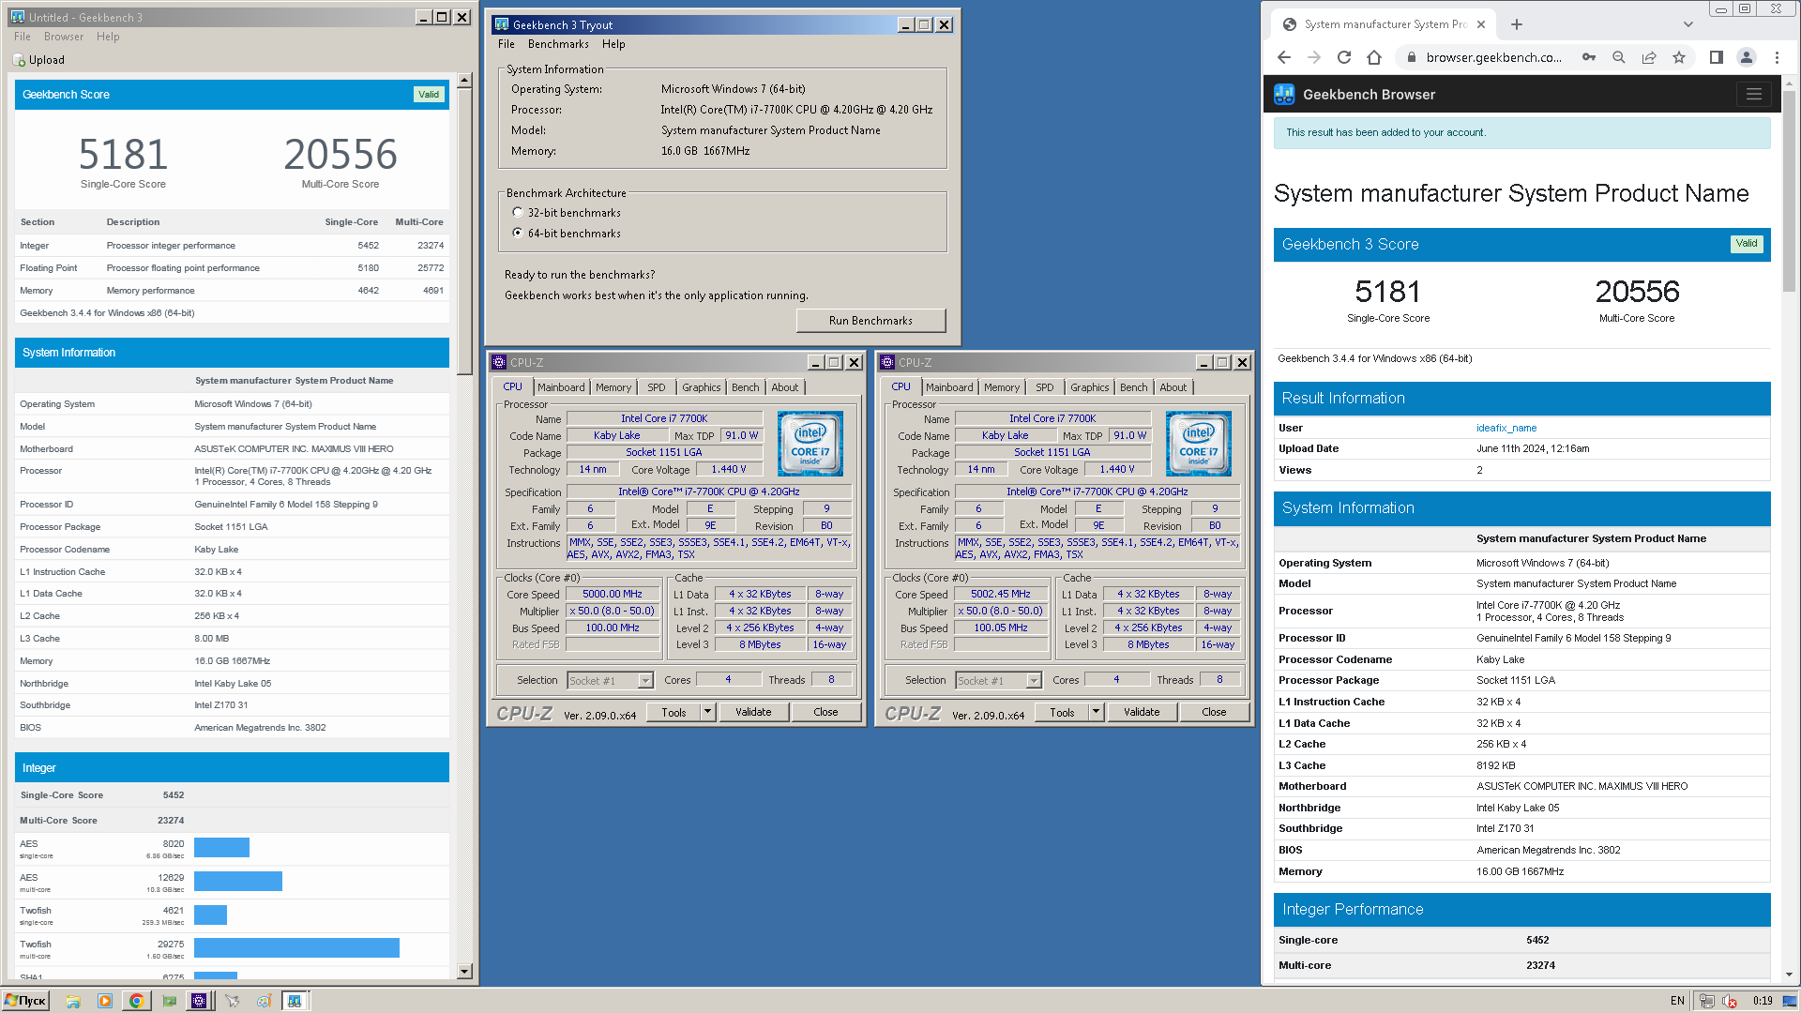Open the ideafix_name user link
The width and height of the screenshot is (1801, 1013).
1506,428
